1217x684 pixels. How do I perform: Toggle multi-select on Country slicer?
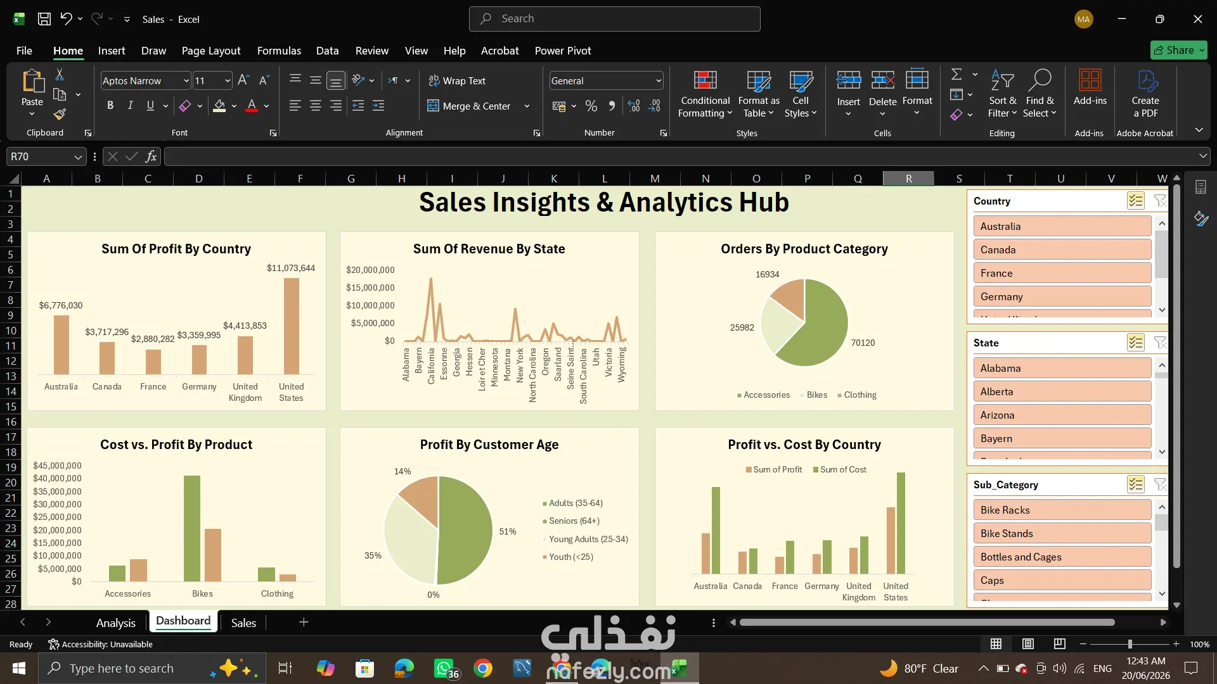pyautogui.click(x=1135, y=201)
